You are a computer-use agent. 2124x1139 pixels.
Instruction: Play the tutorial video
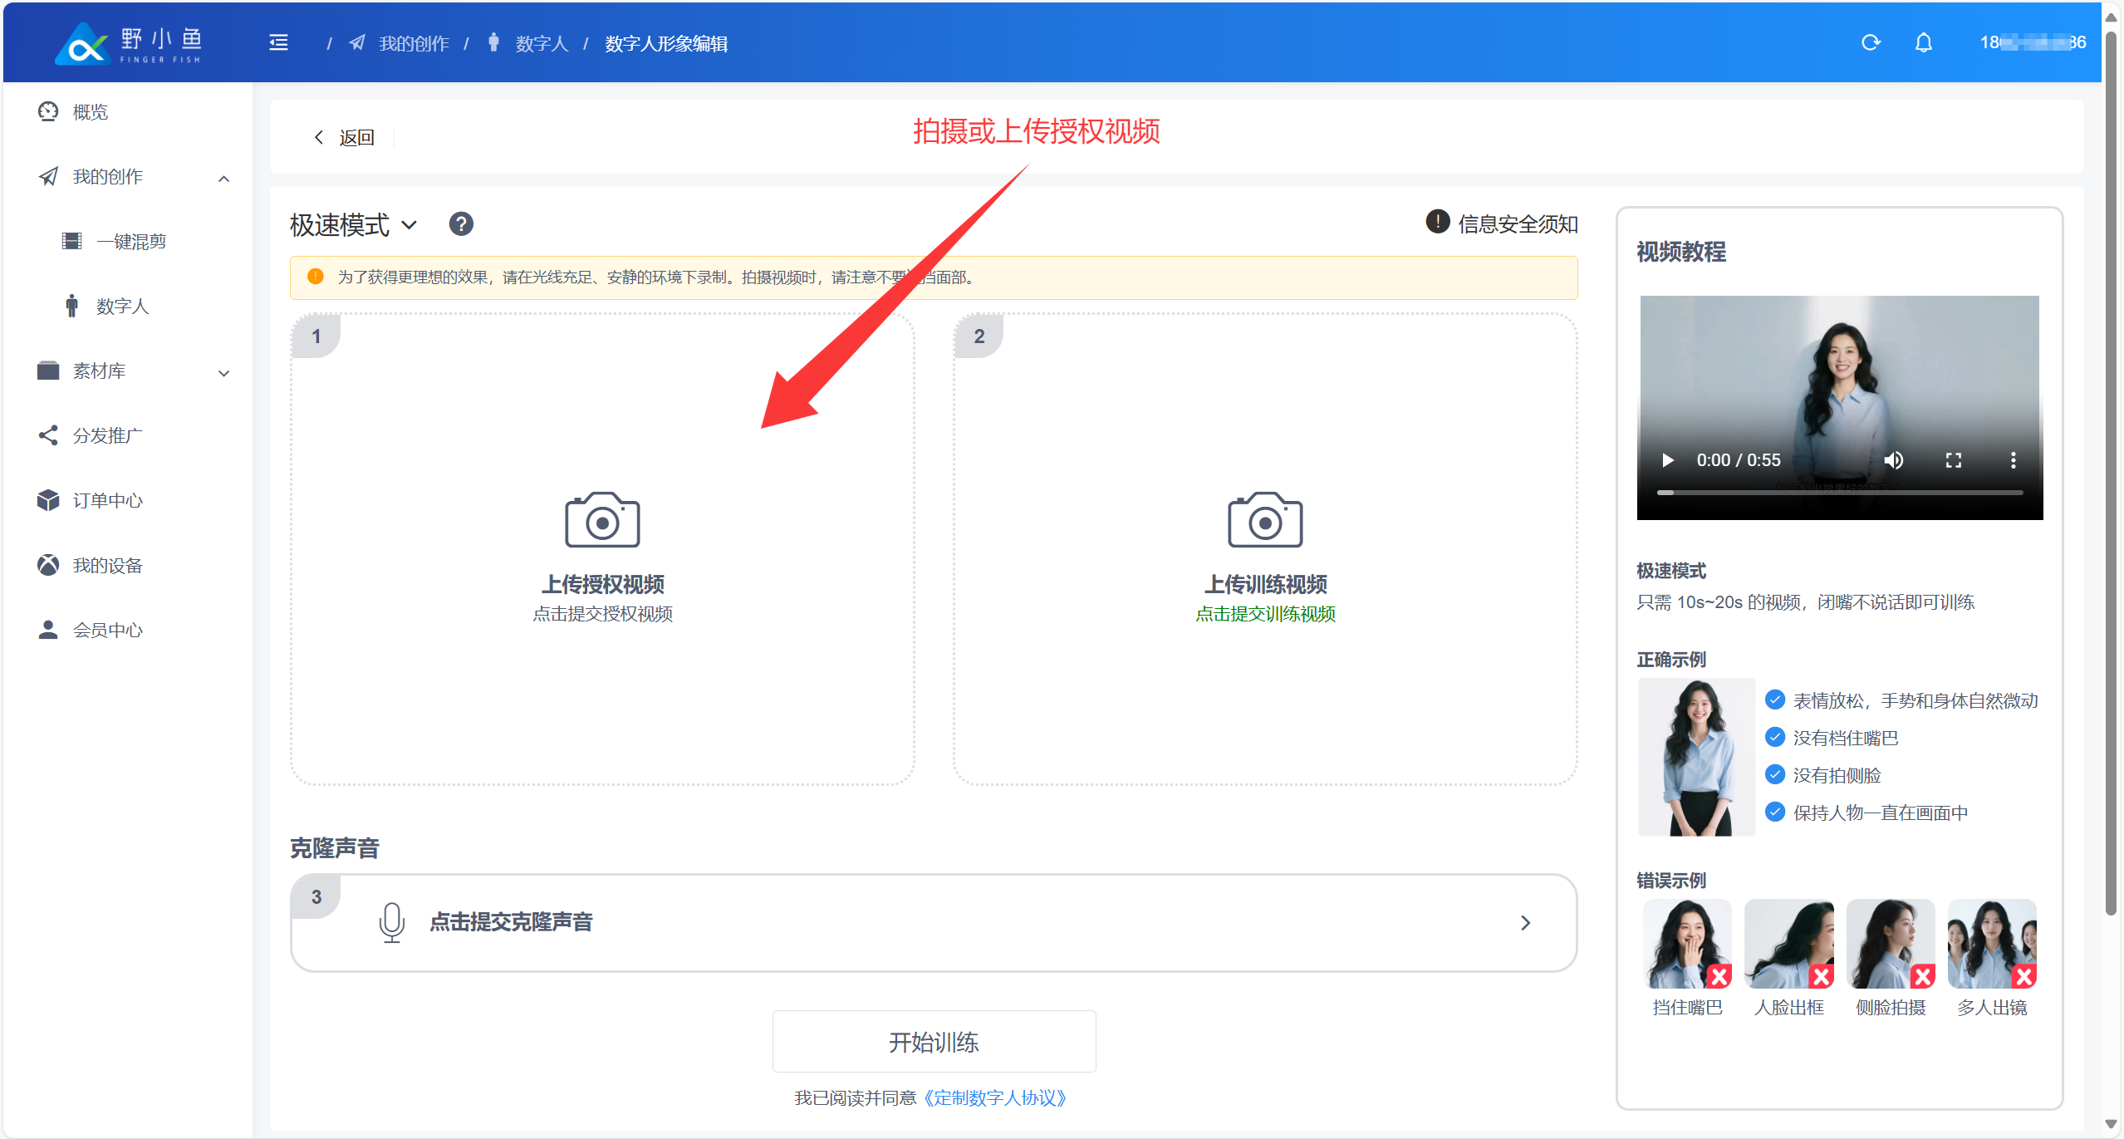tap(1667, 460)
